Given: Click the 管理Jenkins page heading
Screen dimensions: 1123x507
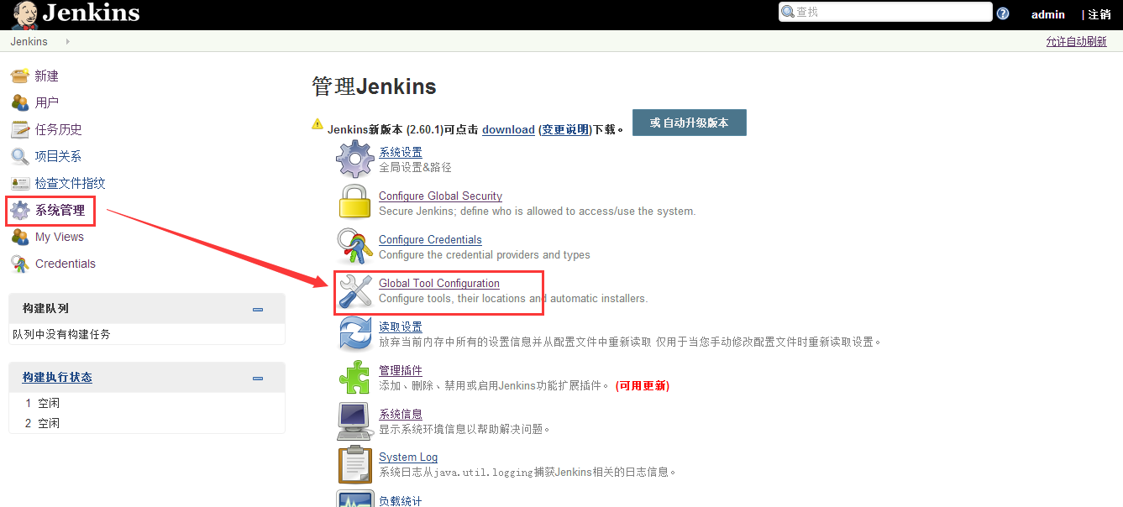Looking at the screenshot, I should pyautogui.click(x=374, y=86).
